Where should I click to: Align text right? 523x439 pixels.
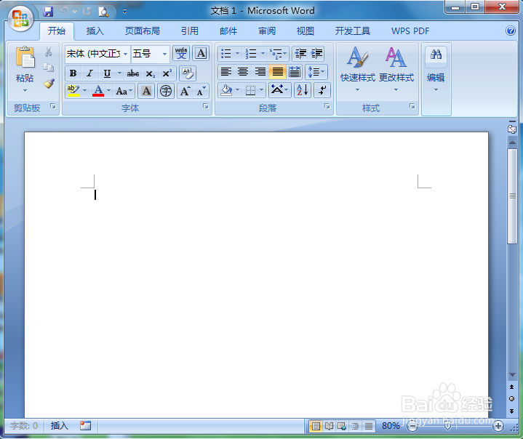tap(260, 72)
